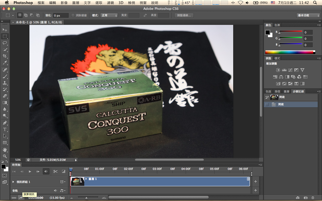
Task: Open the audio track music note menu
Action: (x=63, y=191)
